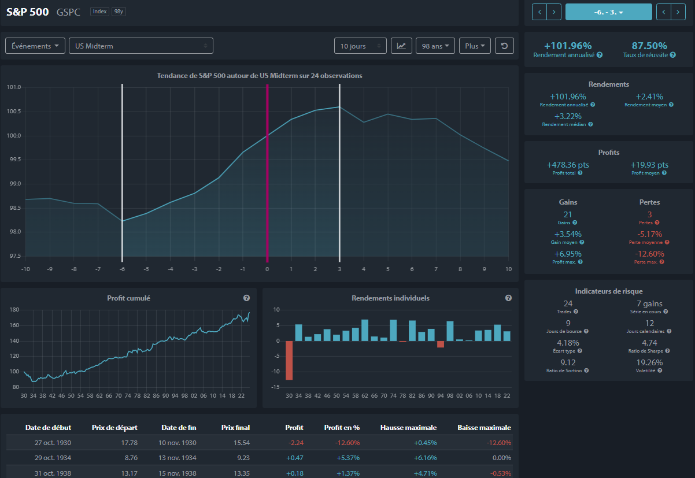Viewport: 695px width, 478px height.
Task: Change the 10 jours window selector
Action: (360, 46)
